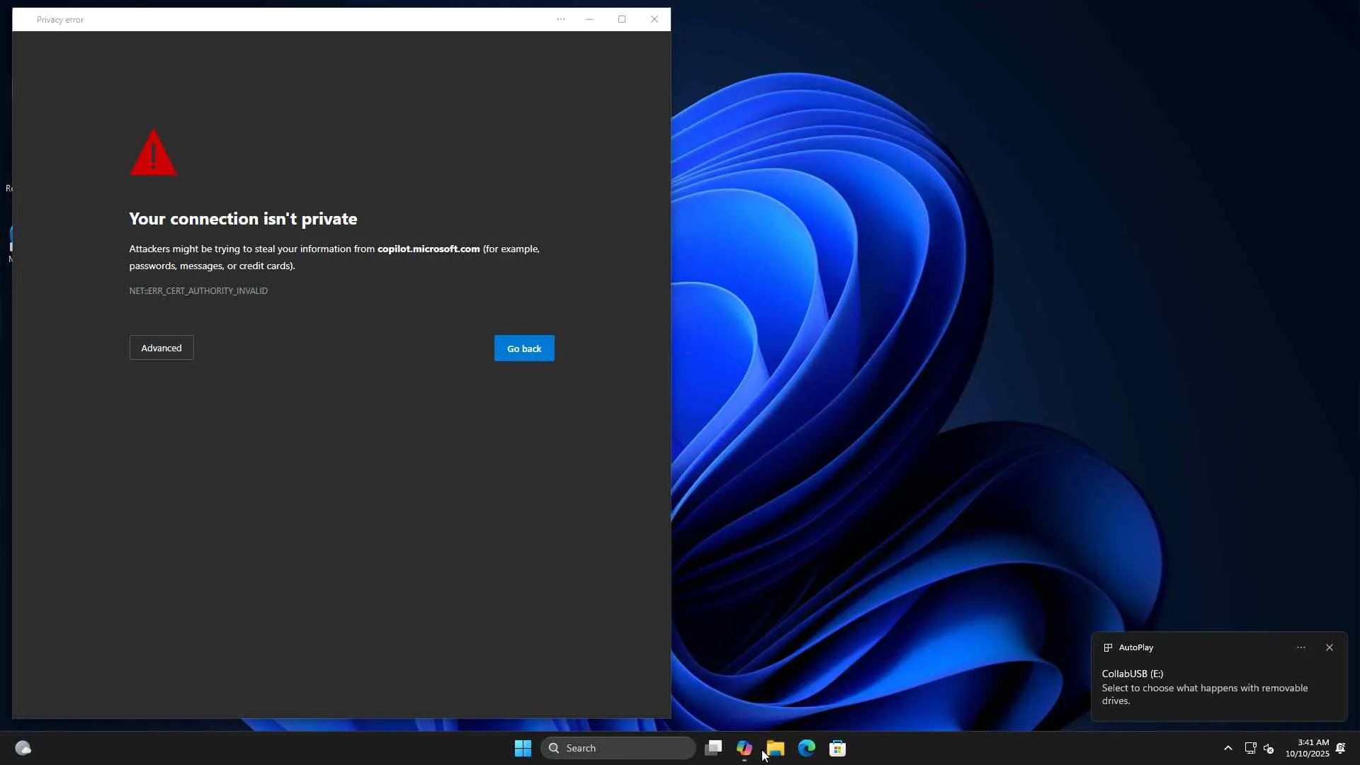Open the clock and date panel
Image resolution: width=1360 pixels, height=765 pixels.
(1308, 748)
